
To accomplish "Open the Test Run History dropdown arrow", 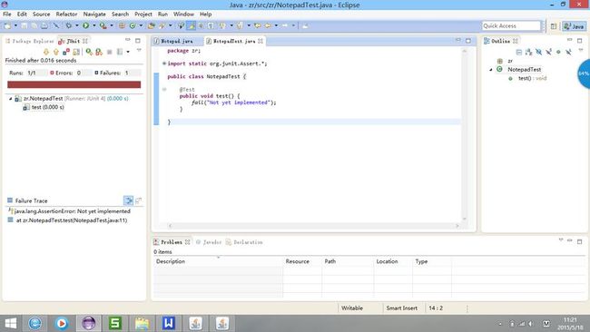I will coord(128,52).
